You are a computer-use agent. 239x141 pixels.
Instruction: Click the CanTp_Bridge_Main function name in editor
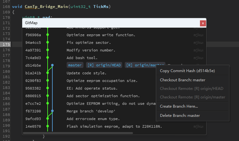[x=46, y=7]
